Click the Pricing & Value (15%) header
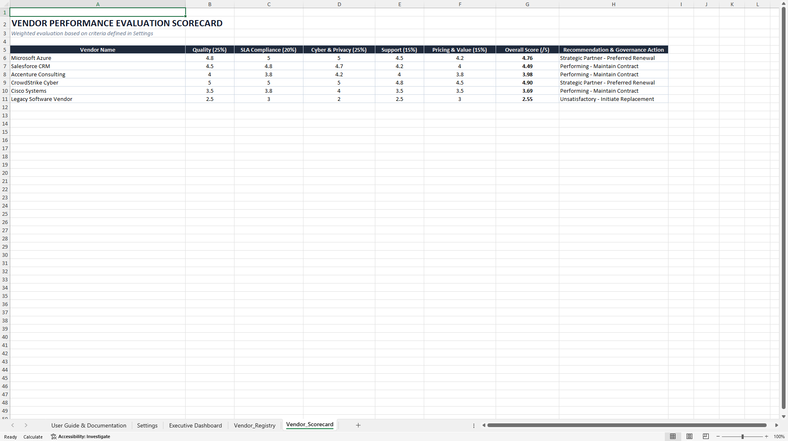This screenshot has width=788, height=441. 460,50
